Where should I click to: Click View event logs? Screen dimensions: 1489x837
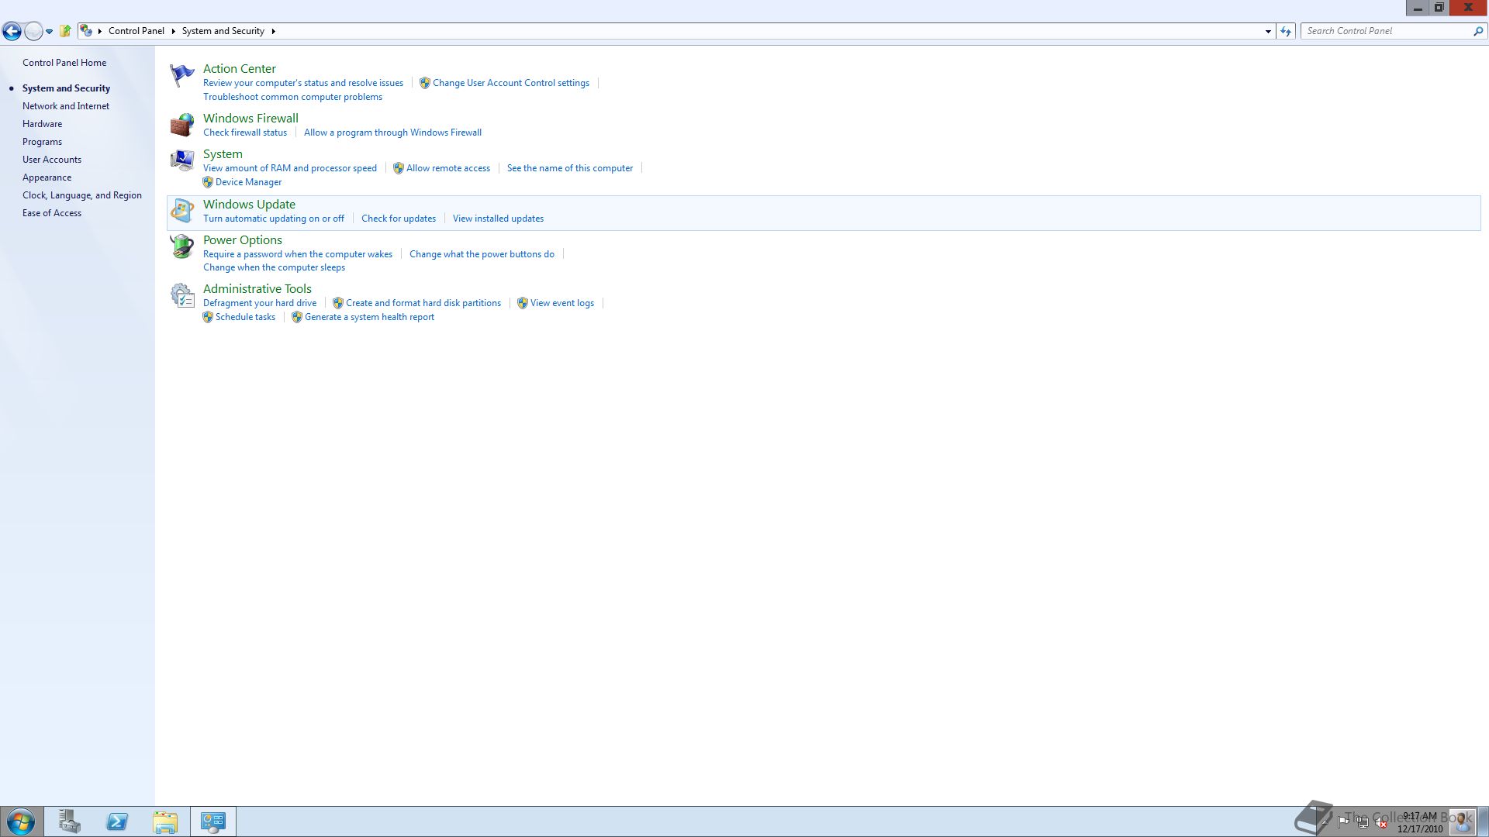562,303
